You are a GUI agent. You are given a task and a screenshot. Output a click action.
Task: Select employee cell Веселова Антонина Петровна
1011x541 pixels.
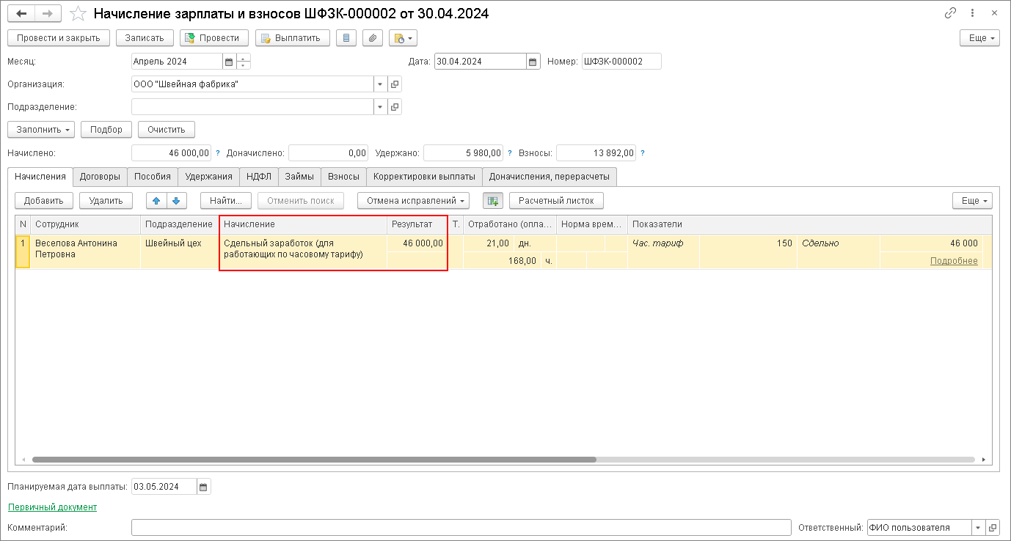click(85, 251)
